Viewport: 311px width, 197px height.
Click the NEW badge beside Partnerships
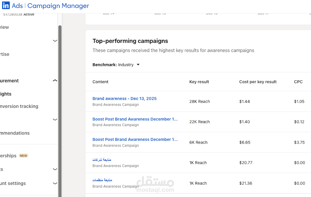24,156
